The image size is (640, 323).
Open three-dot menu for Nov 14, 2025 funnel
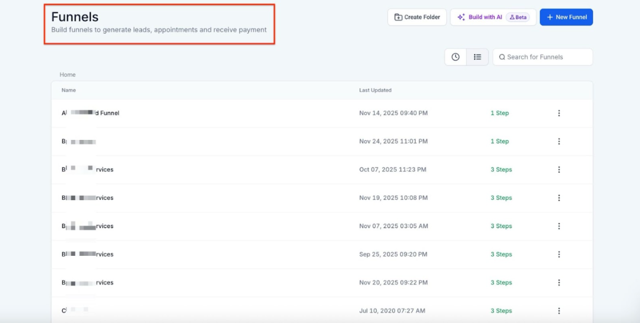click(559, 113)
